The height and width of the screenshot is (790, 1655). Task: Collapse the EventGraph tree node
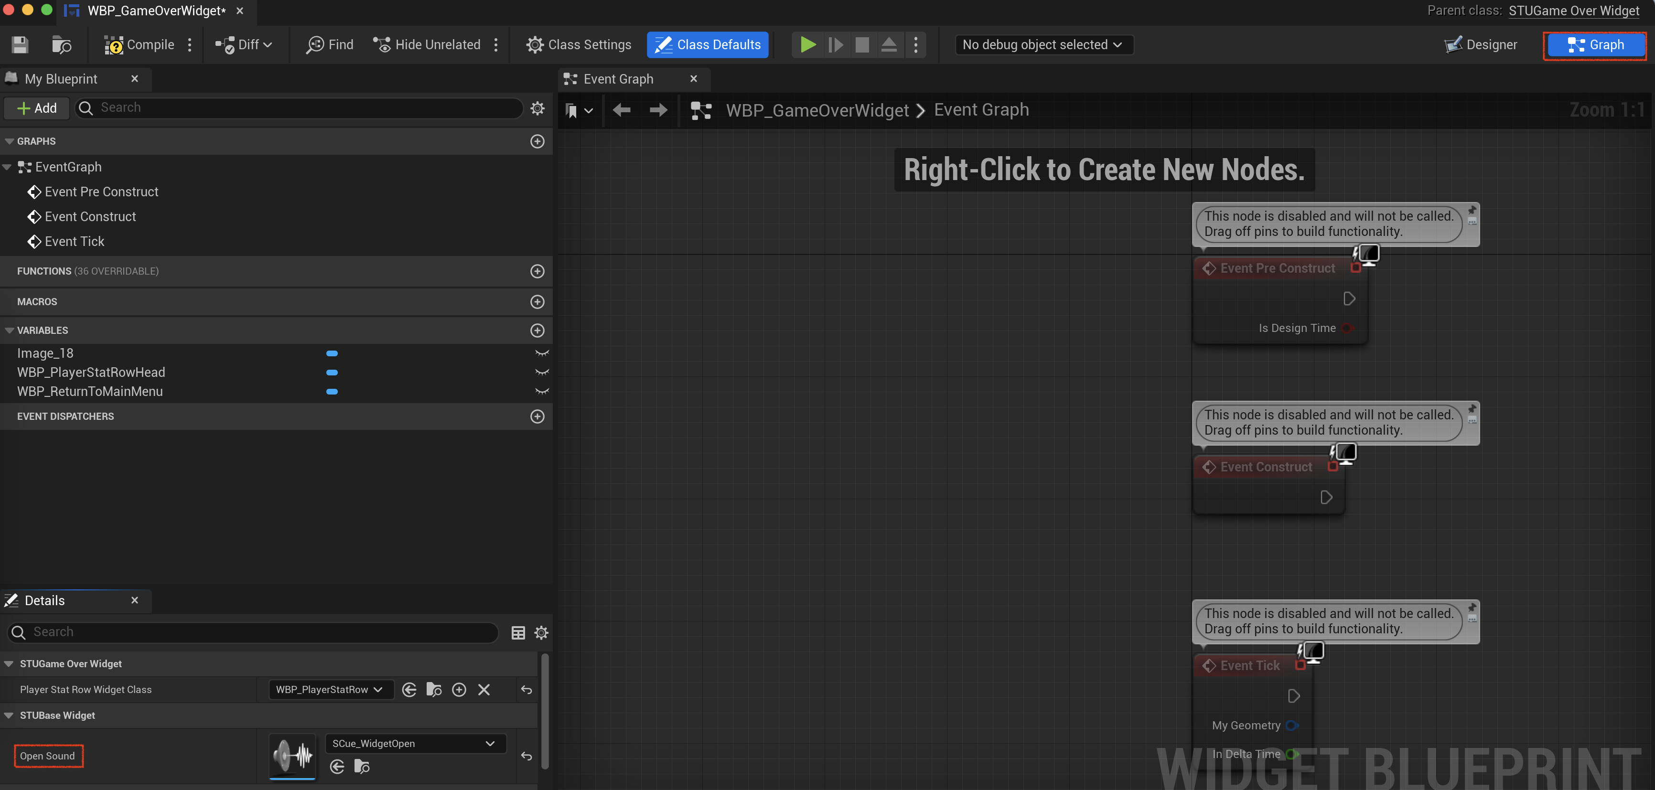coord(7,167)
